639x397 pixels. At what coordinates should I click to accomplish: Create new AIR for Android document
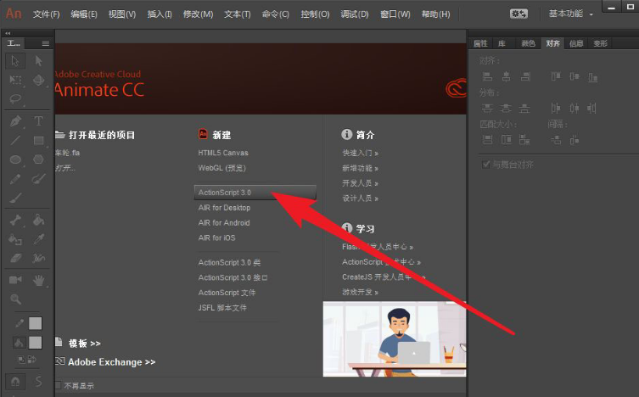click(x=224, y=223)
